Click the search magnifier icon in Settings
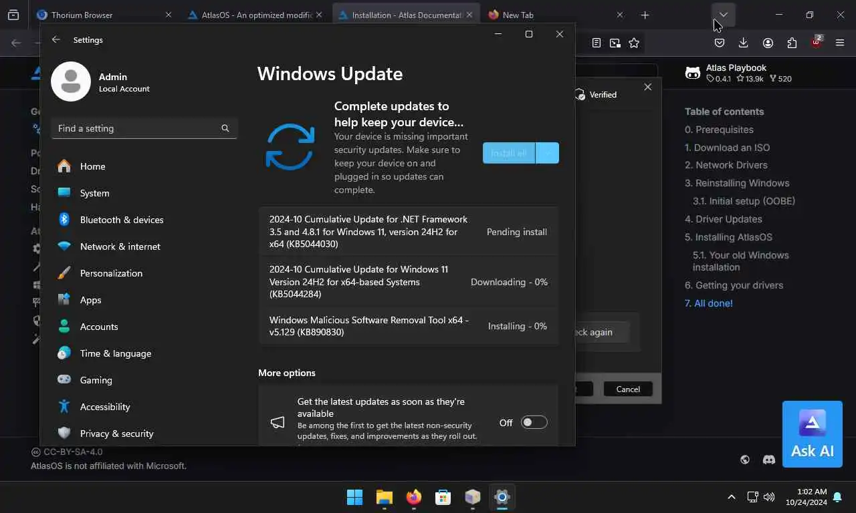Viewport: 856px width, 513px height. pos(225,128)
